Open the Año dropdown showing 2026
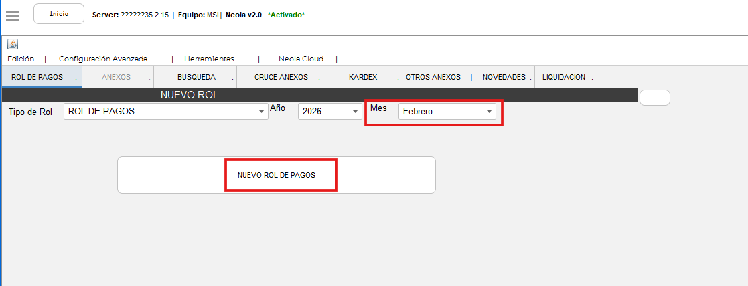 329,112
